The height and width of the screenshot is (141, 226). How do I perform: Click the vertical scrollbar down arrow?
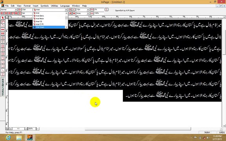click(224, 126)
